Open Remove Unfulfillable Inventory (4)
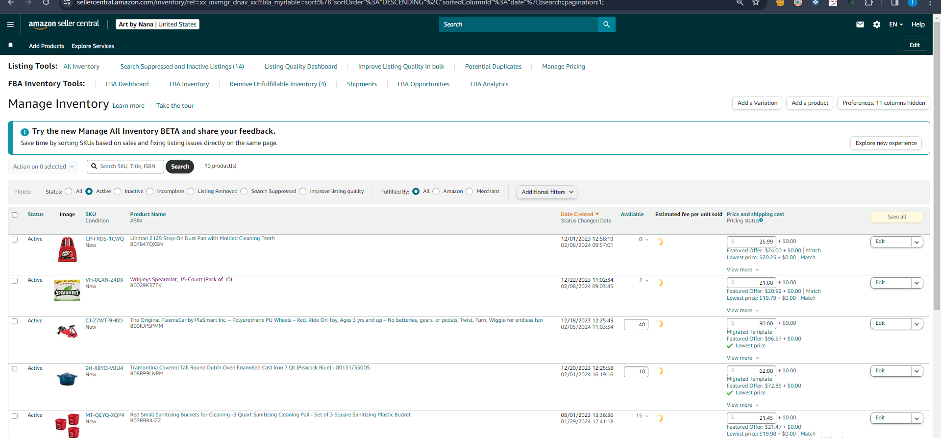 point(278,84)
